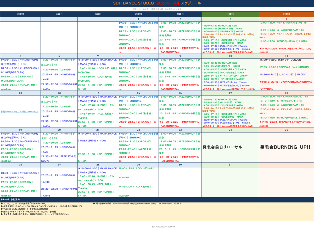Select the date 30 header cell
The width and height of the screenshot is (314, 228).
point(180,165)
